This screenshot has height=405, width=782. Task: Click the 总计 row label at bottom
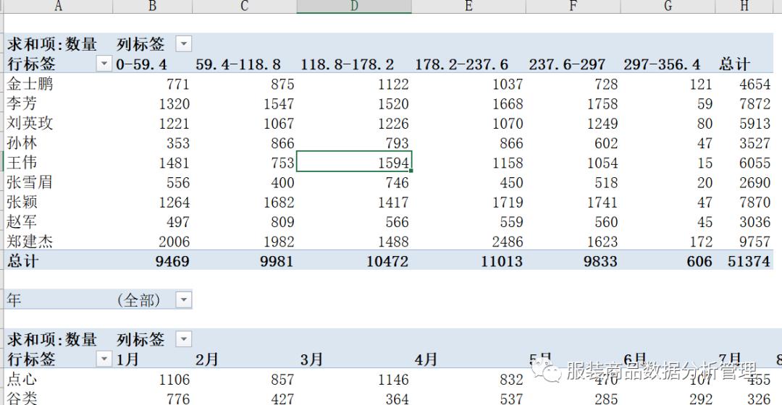(x=22, y=261)
